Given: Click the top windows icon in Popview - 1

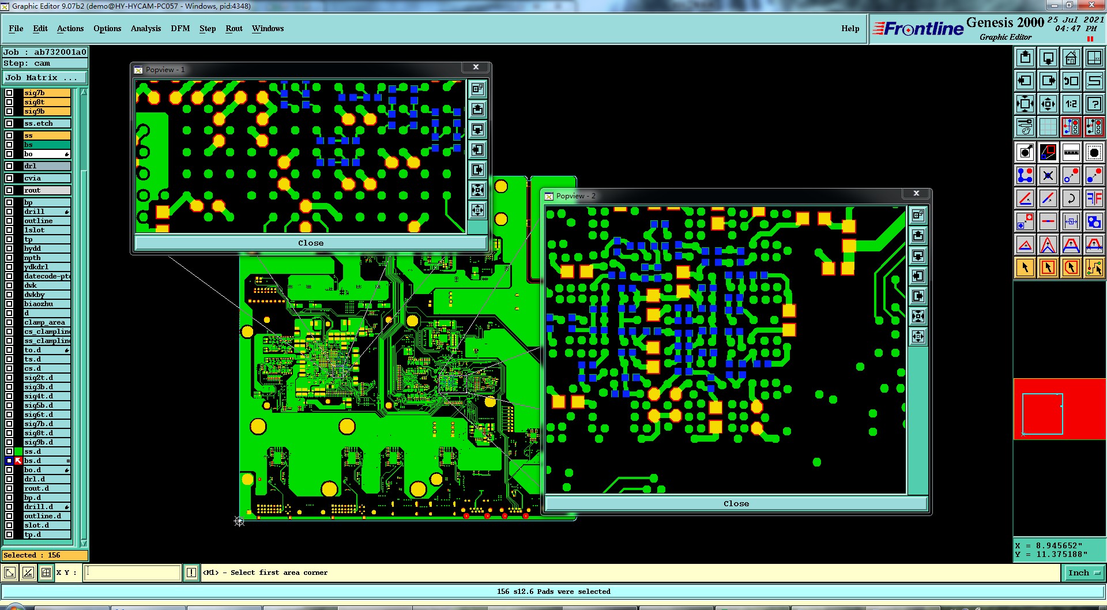Looking at the screenshot, I should pyautogui.click(x=477, y=89).
